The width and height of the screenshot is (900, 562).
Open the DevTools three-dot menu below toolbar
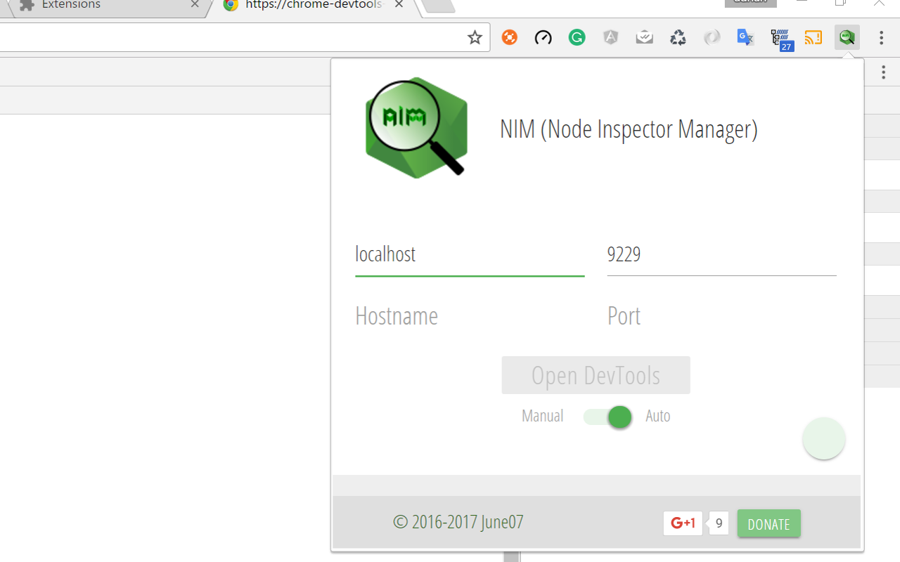(x=884, y=72)
